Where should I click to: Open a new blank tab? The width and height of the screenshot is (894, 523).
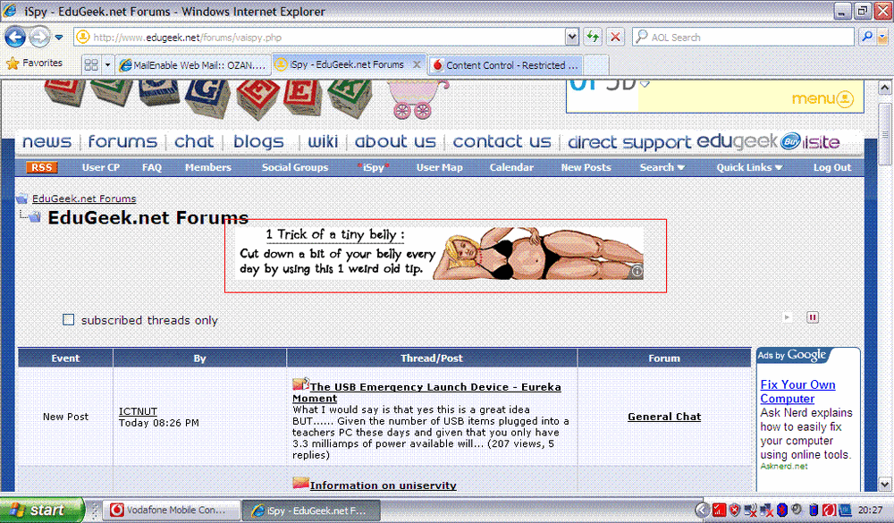tap(596, 65)
